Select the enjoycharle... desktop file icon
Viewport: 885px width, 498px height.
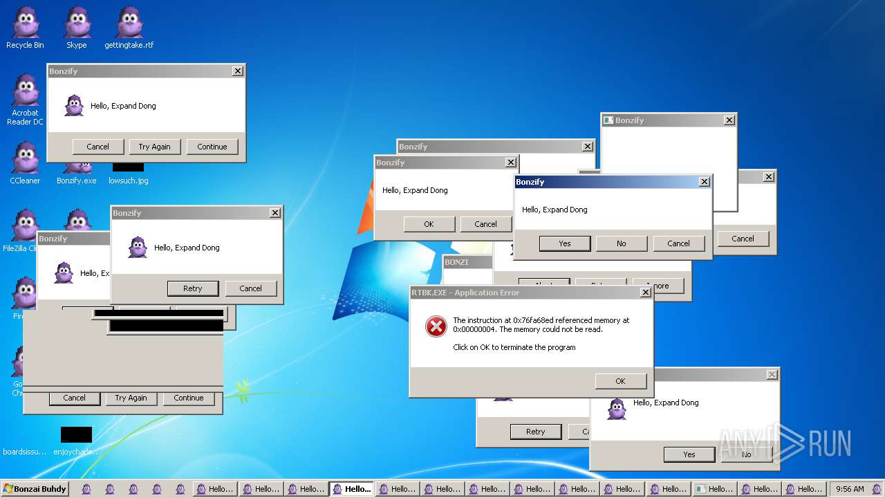[x=76, y=434]
